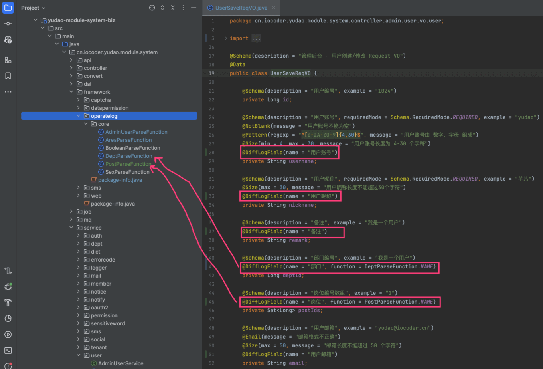
Task: Unfold the collapsed import block
Action: [226, 38]
